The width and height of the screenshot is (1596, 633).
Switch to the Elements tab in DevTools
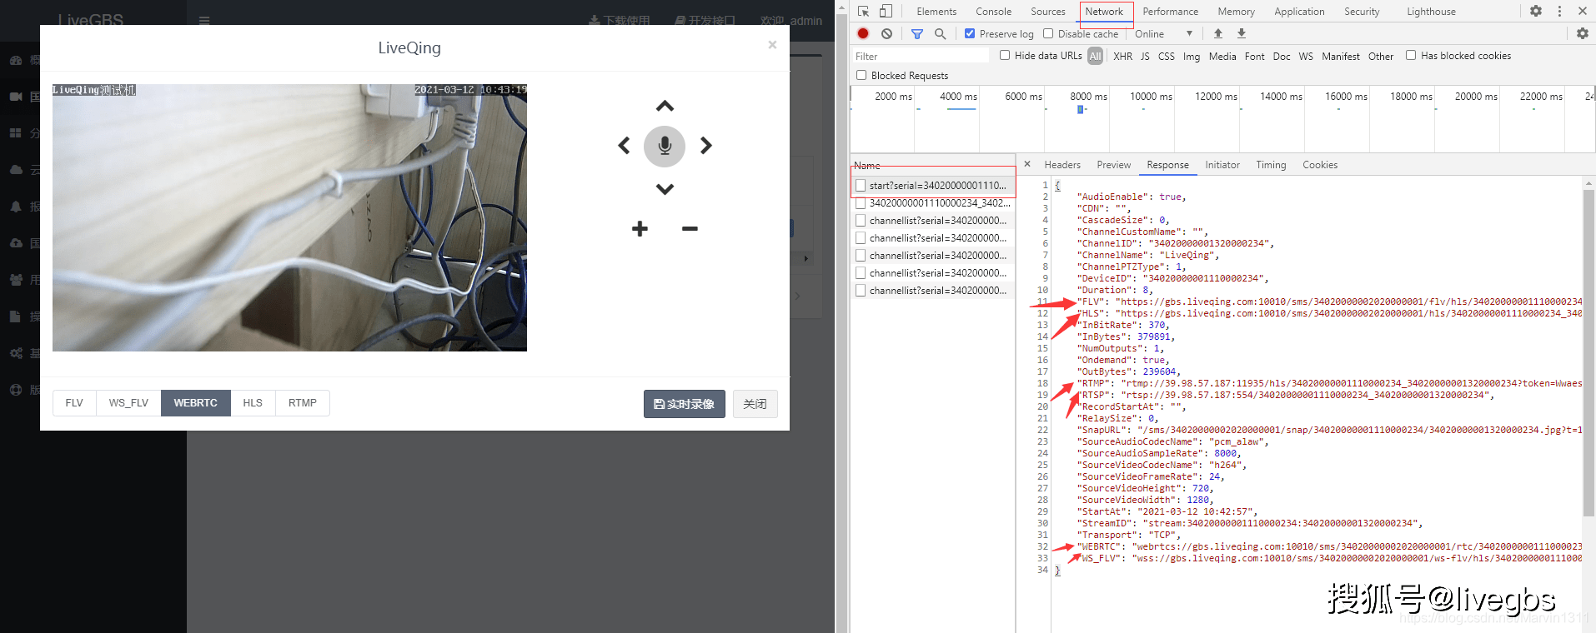pos(936,12)
